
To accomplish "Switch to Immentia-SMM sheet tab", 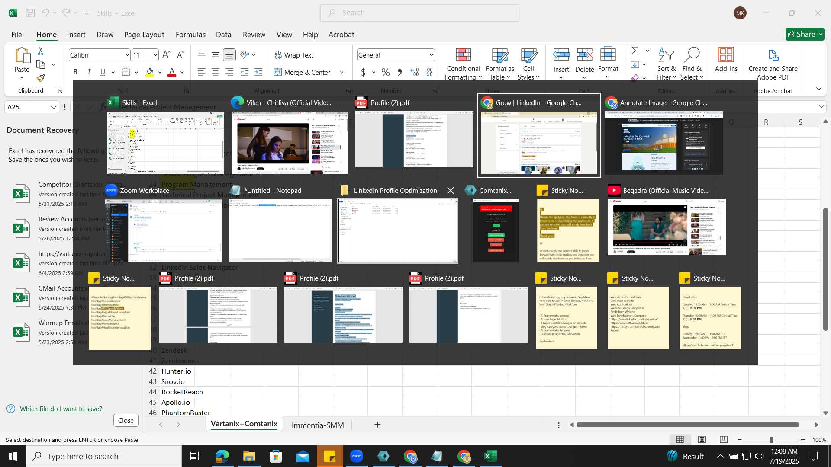I will pyautogui.click(x=318, y=425).
